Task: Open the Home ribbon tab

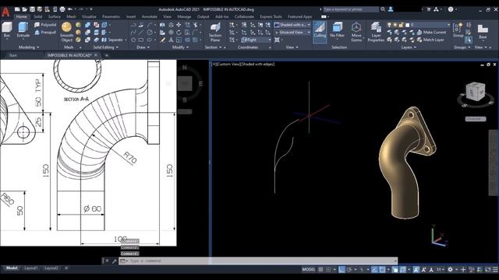Action: click(x=22, y=16)
